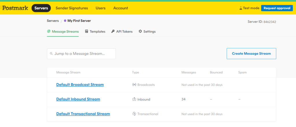The height and width of the screenshot is (127, 296).
Task: Click the Inbound message count 34
Action: [184, 99]
